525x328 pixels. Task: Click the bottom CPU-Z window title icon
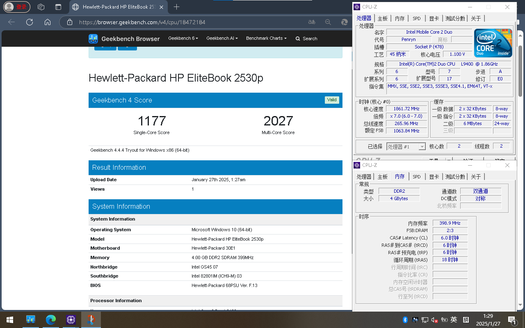click(x=357, y=165)
